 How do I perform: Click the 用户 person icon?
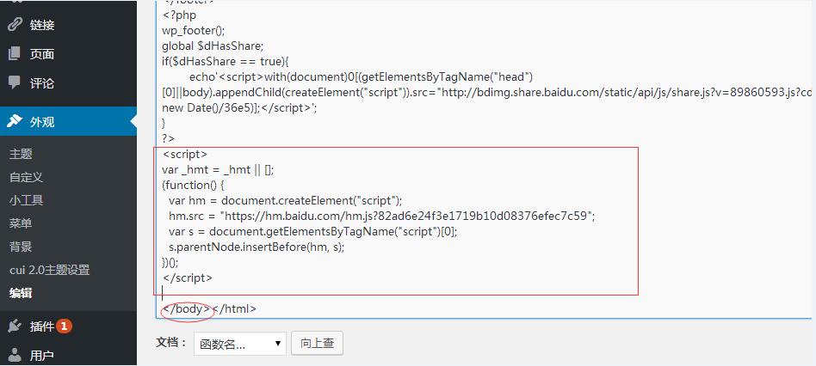click(x=15, y=355)
